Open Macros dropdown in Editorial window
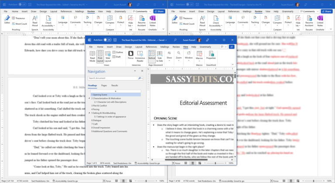Screen dimensions: 335x183 199,56
